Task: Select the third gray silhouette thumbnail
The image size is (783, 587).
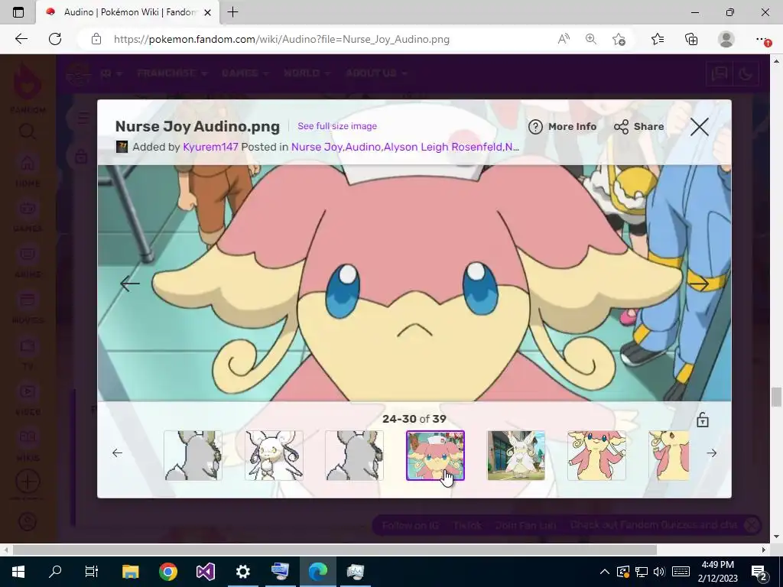Action: [355, 456]
